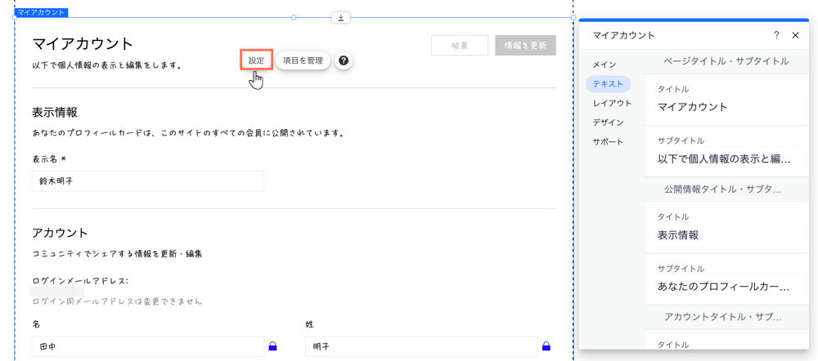Edit the subtitle field あなたのプロフィールカー...
The image size is (818, 361).
[x=727, y=287]
